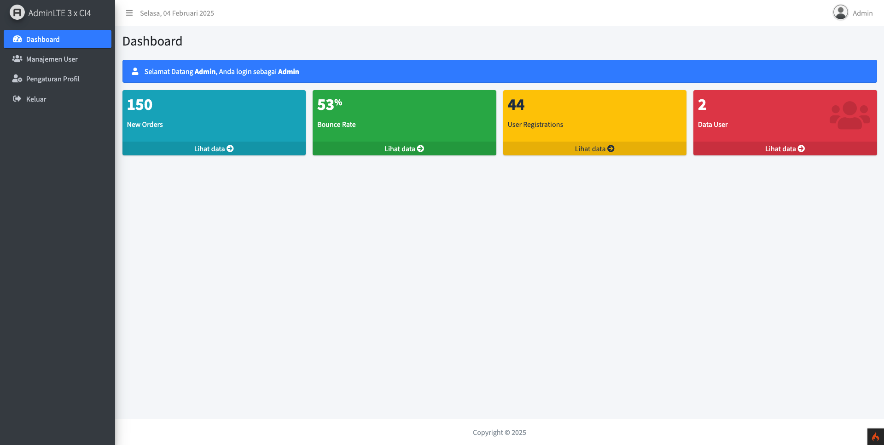The width and height of the screenshot is (884, 445).
Task: Click the users icon on Data User card
Action: point(850,115)
